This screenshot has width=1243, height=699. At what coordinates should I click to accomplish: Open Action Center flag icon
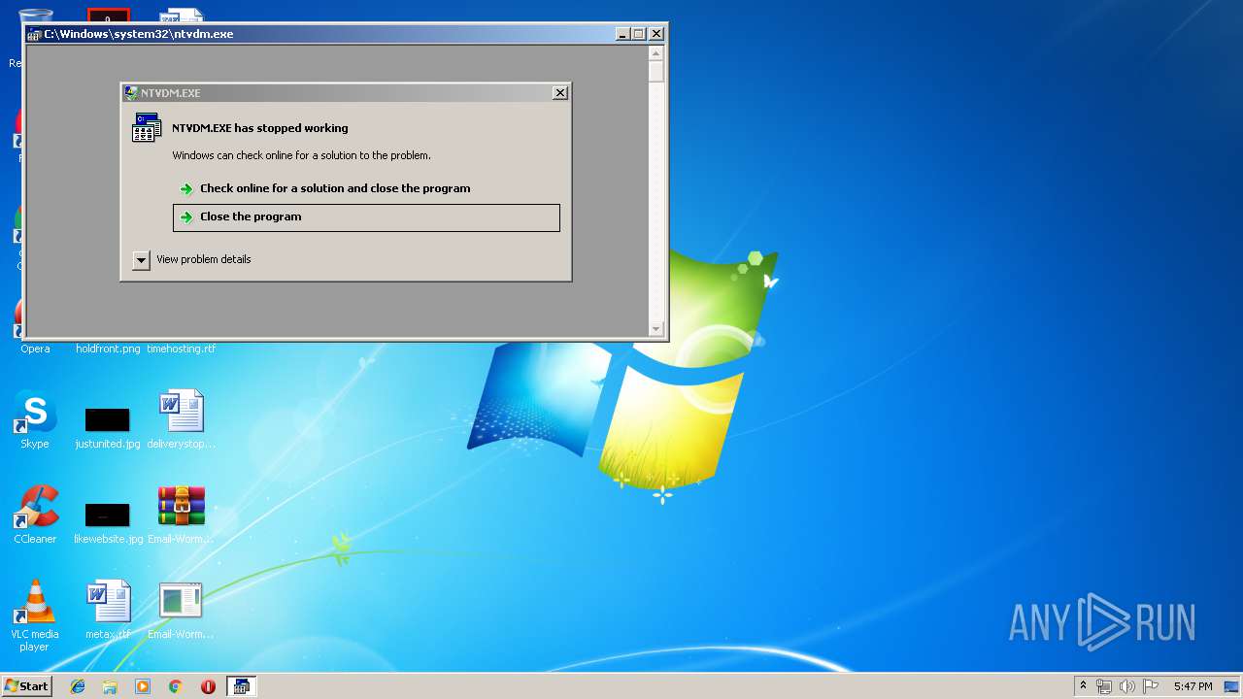click(1151, 686)
